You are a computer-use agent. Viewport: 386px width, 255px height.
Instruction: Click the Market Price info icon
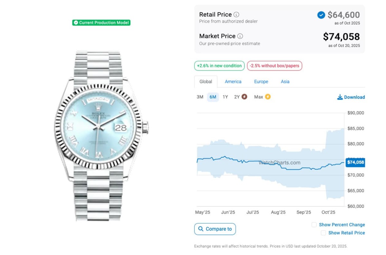[x=240, y=36]
